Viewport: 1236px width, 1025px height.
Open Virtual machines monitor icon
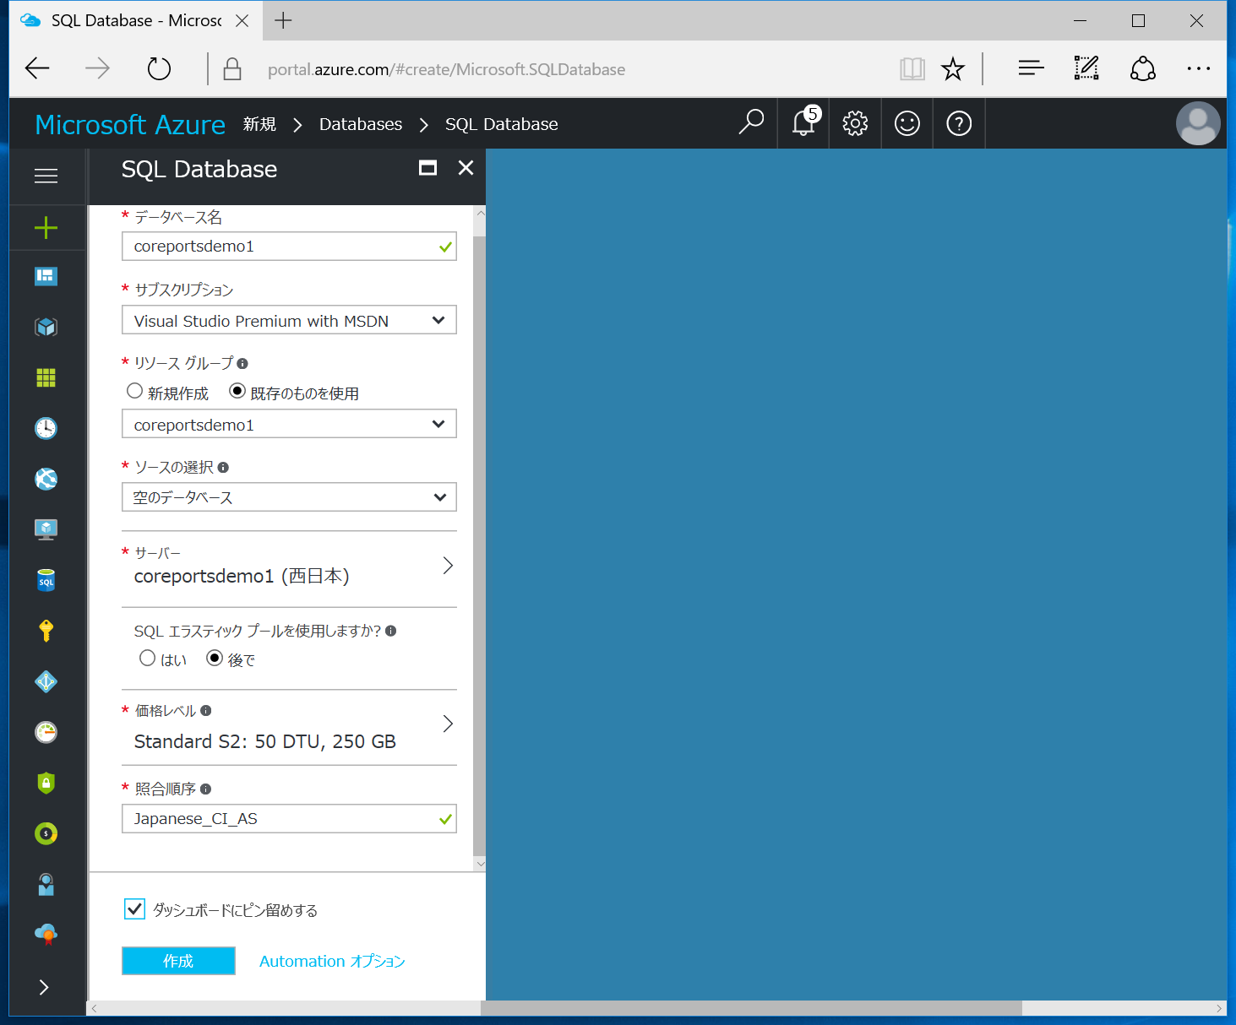click(46, 529)
